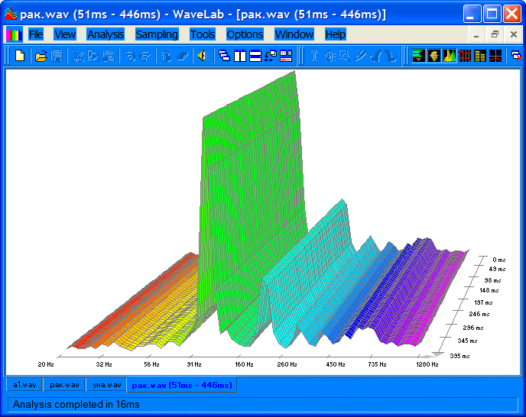Click the Redo arrow icon
526x417 pixels.
pyautogui.click(x=145, y=56)
